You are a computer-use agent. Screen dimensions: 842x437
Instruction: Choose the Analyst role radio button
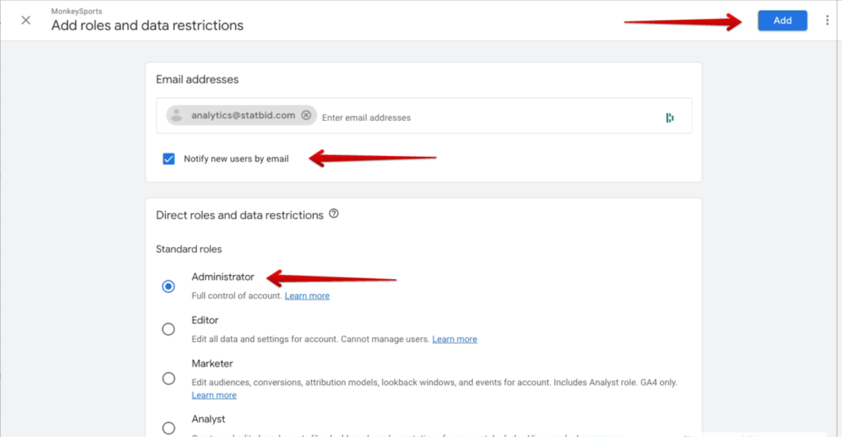click(x=169, y=428)
